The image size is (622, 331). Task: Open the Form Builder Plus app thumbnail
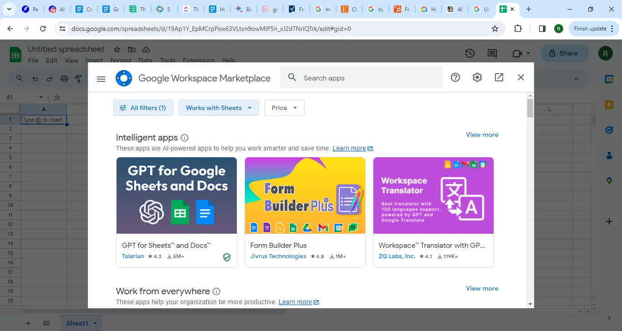305,196
